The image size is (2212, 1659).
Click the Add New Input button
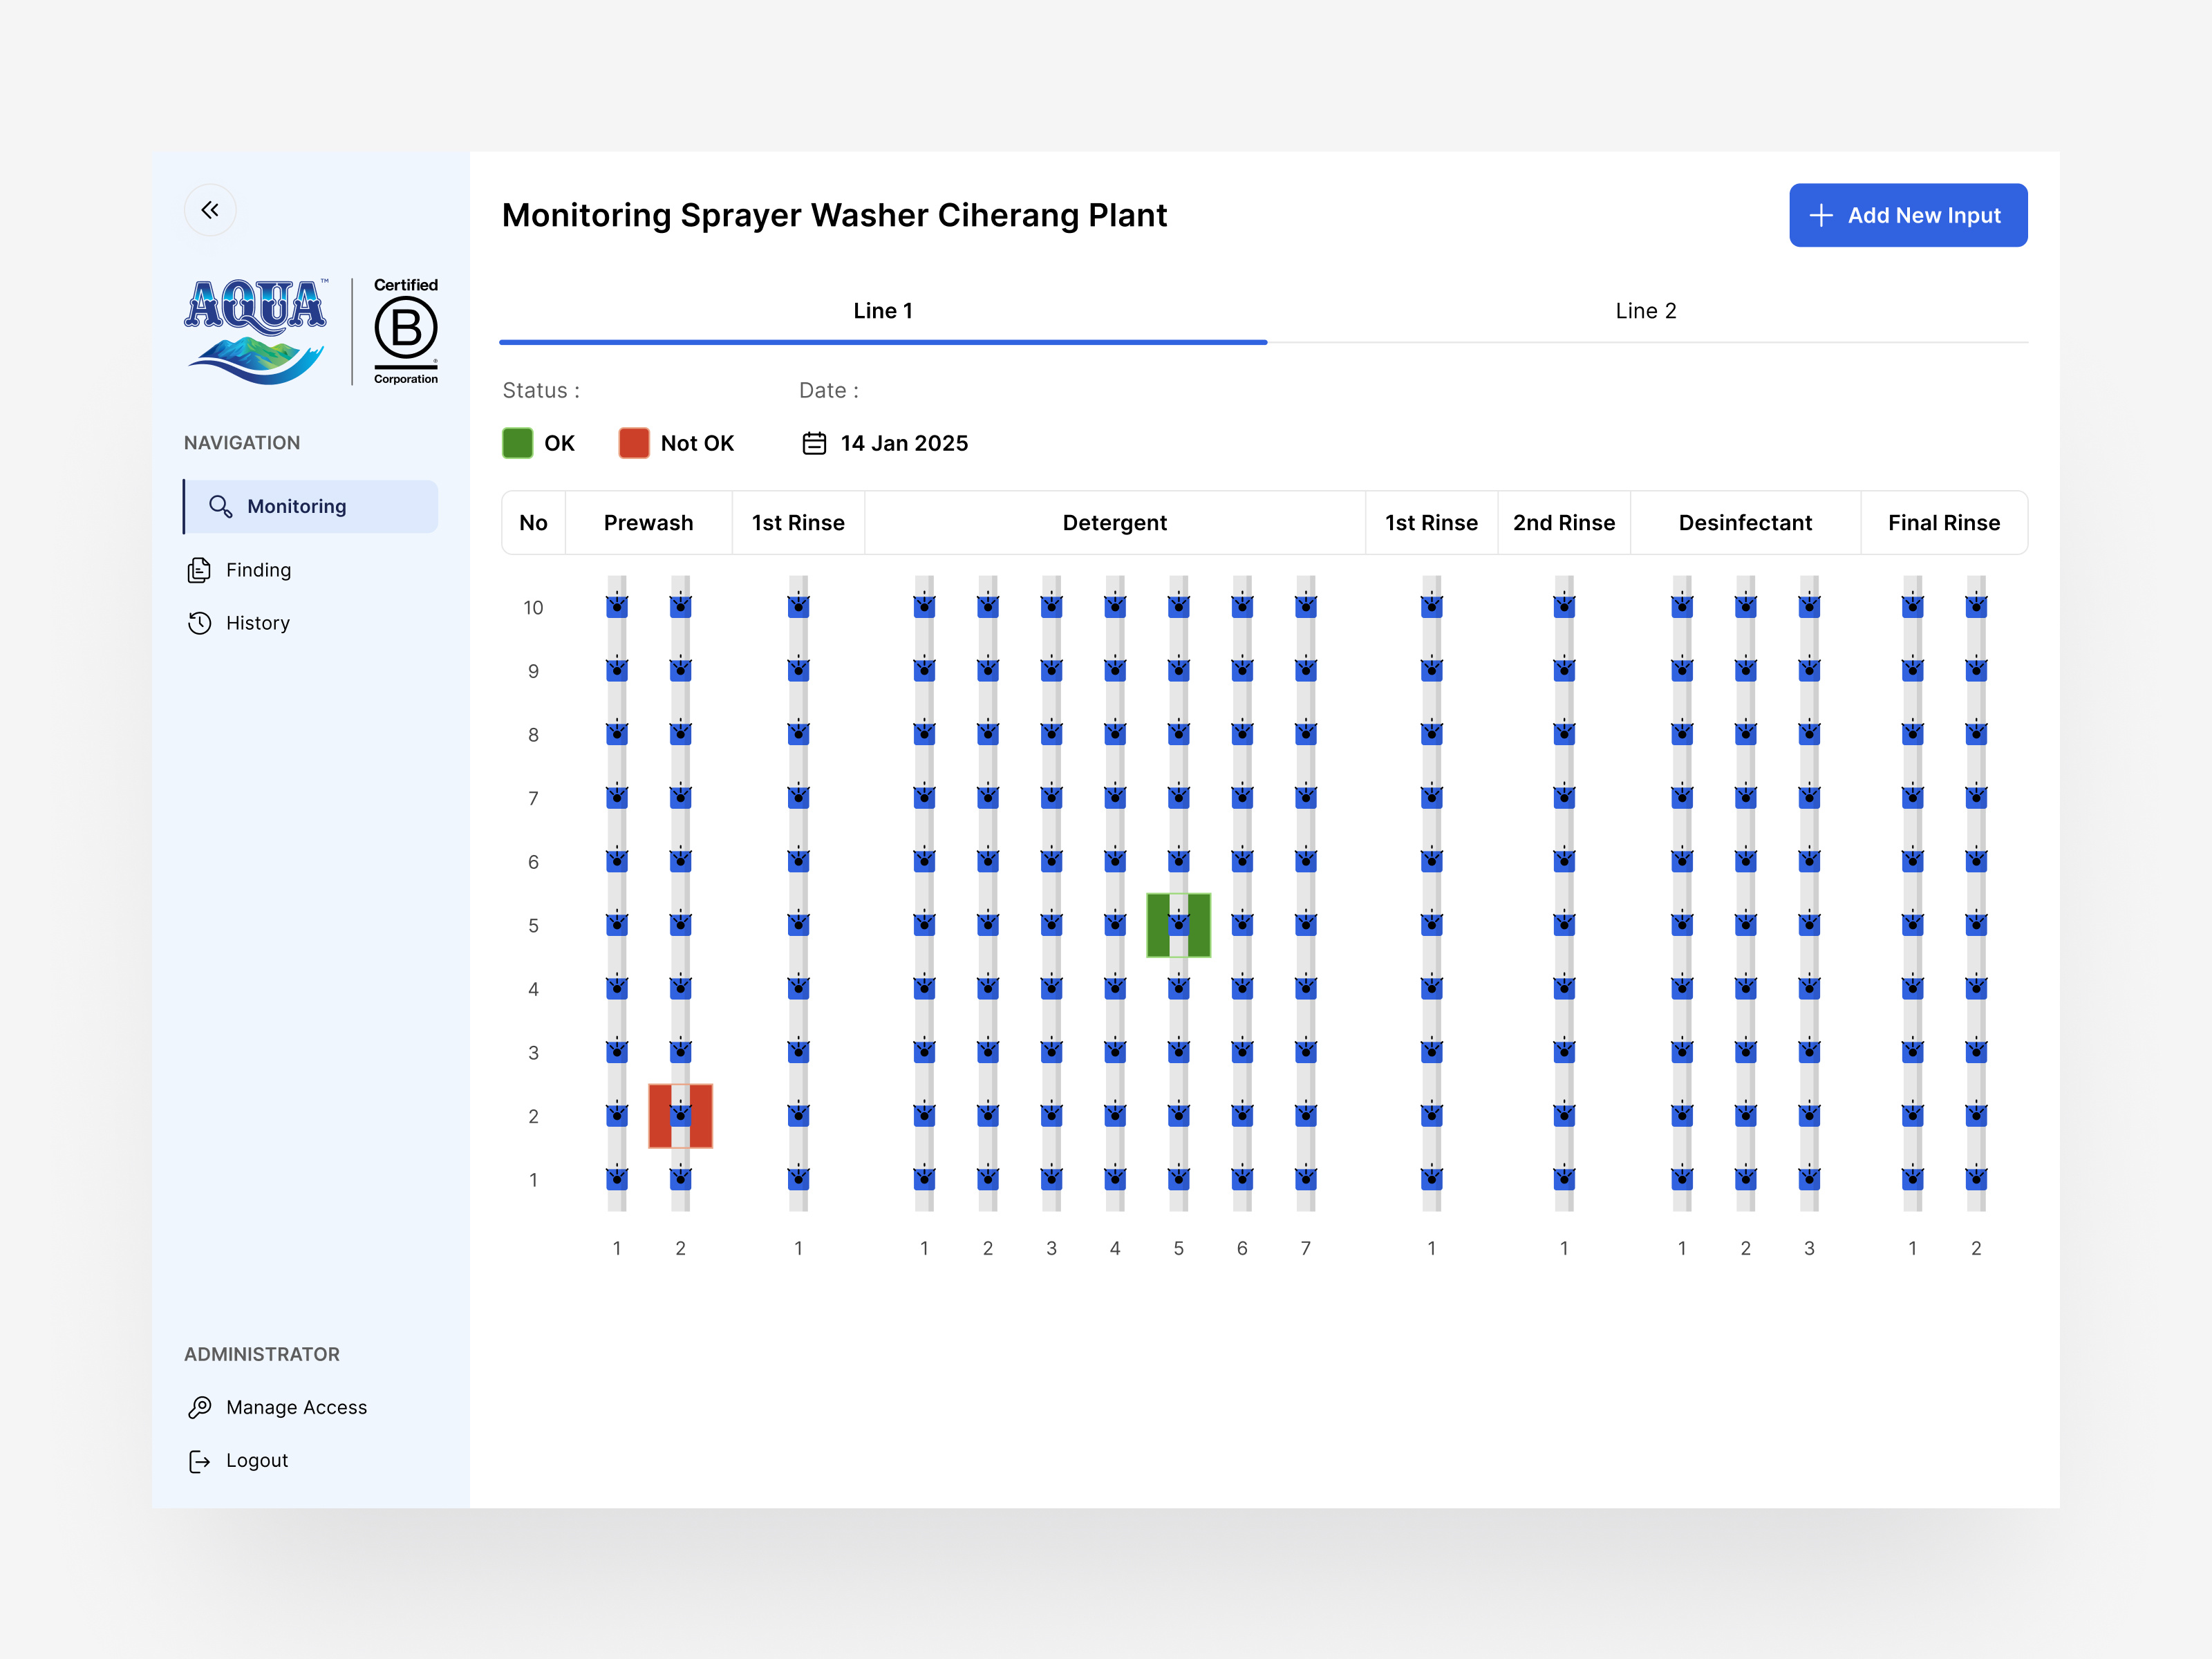(1908, 215)
